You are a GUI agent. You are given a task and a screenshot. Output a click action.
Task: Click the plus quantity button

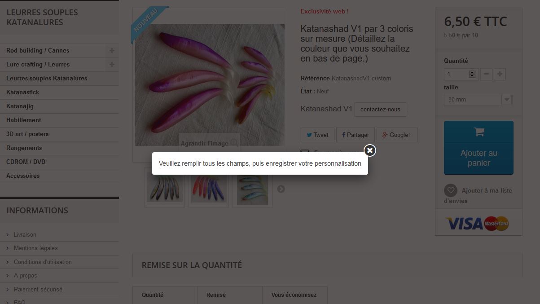[500, 74]
